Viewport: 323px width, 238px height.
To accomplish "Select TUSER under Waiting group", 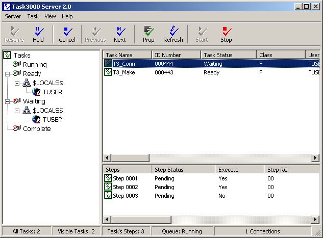I will (x=52, y=120).
